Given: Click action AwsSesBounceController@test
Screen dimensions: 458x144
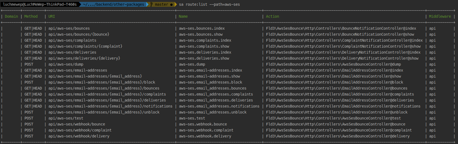Looking at the screenshot, I should click(x=333, y=118).
